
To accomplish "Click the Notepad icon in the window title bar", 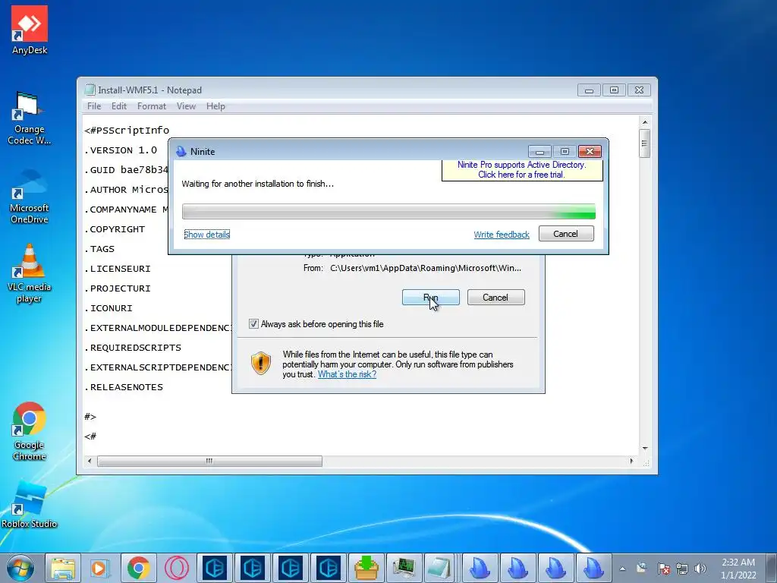I will tap(90, 90).
